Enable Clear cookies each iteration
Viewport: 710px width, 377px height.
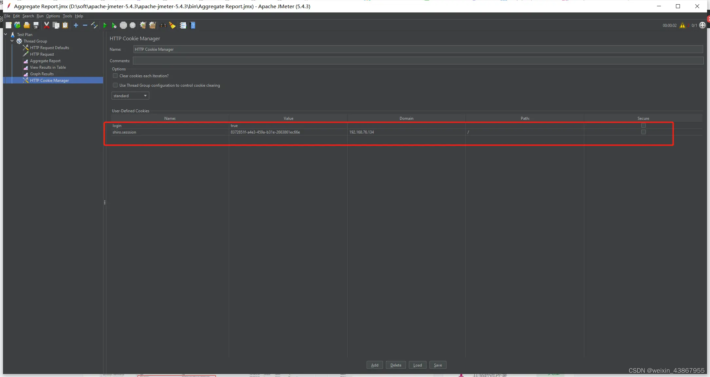115,76
